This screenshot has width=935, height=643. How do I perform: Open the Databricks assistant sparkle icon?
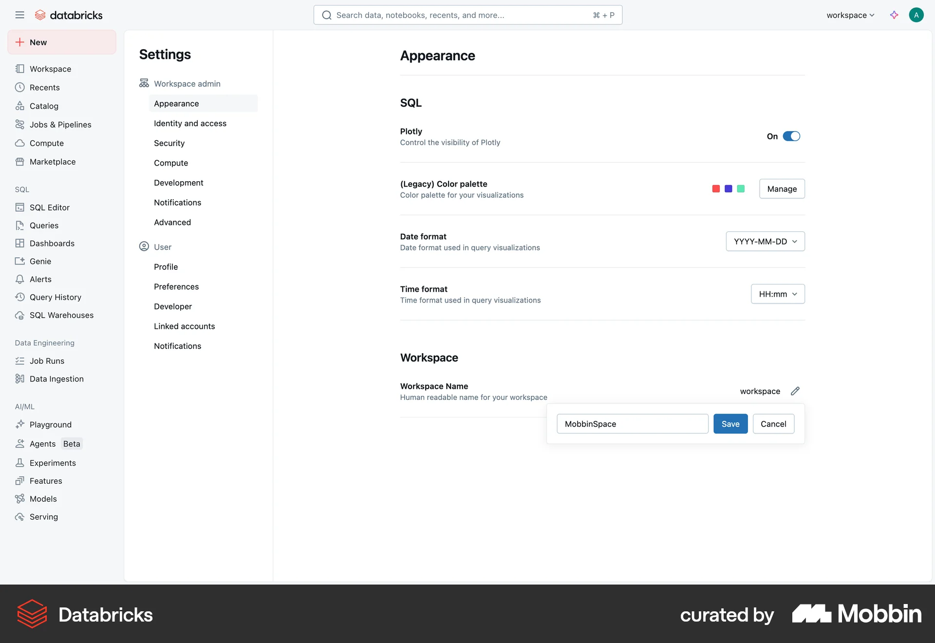[x=894, y=15]
